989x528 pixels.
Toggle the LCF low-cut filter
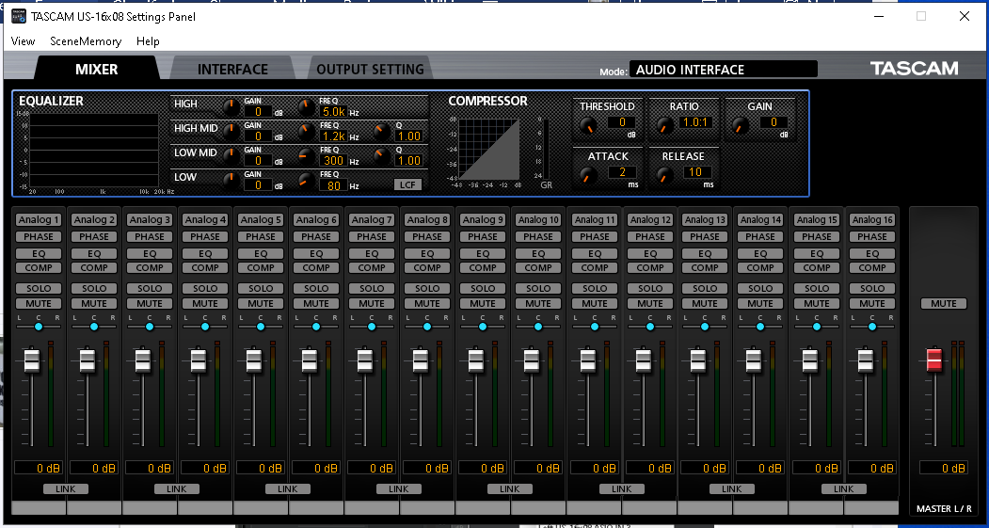pyautogui.click(x=407, y=184)
